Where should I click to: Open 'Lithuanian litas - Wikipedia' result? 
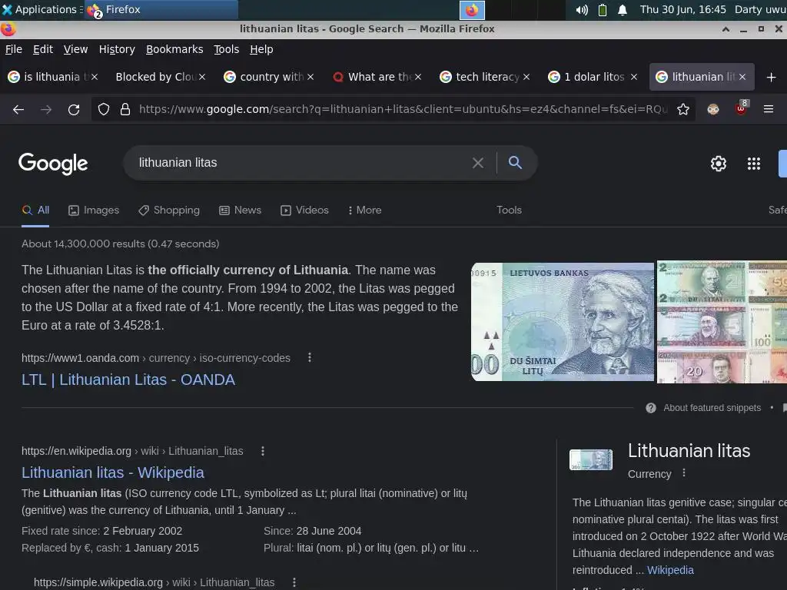pos(113,472)
